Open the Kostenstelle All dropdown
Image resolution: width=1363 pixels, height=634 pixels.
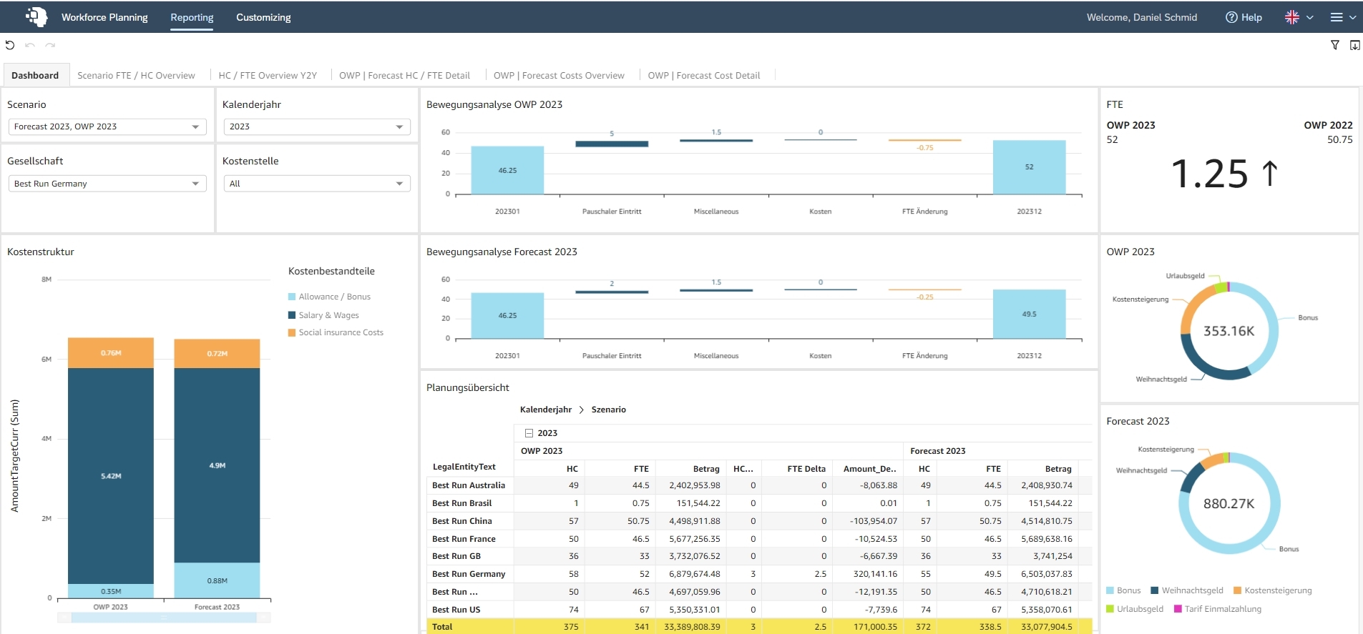coord(317,184)
